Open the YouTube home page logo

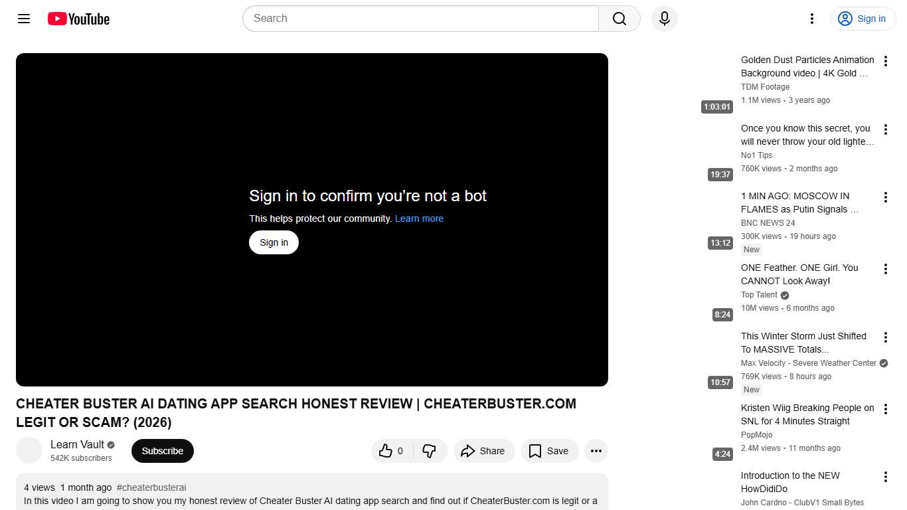click(x=78, y=19)
